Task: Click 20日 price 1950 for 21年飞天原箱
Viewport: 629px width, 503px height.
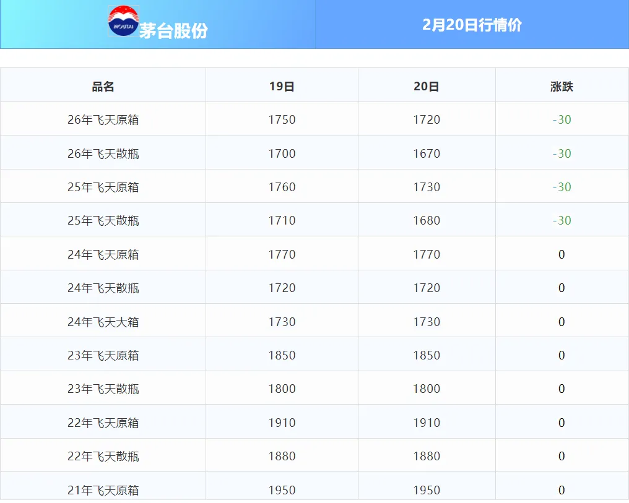Action: [x=427, y=490]
